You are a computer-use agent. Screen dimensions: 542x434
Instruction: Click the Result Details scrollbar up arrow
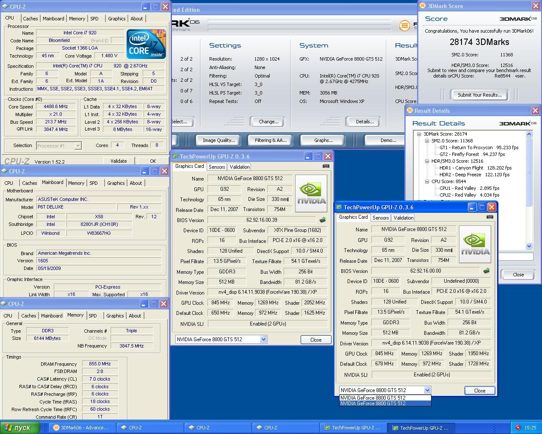(529, 134)
